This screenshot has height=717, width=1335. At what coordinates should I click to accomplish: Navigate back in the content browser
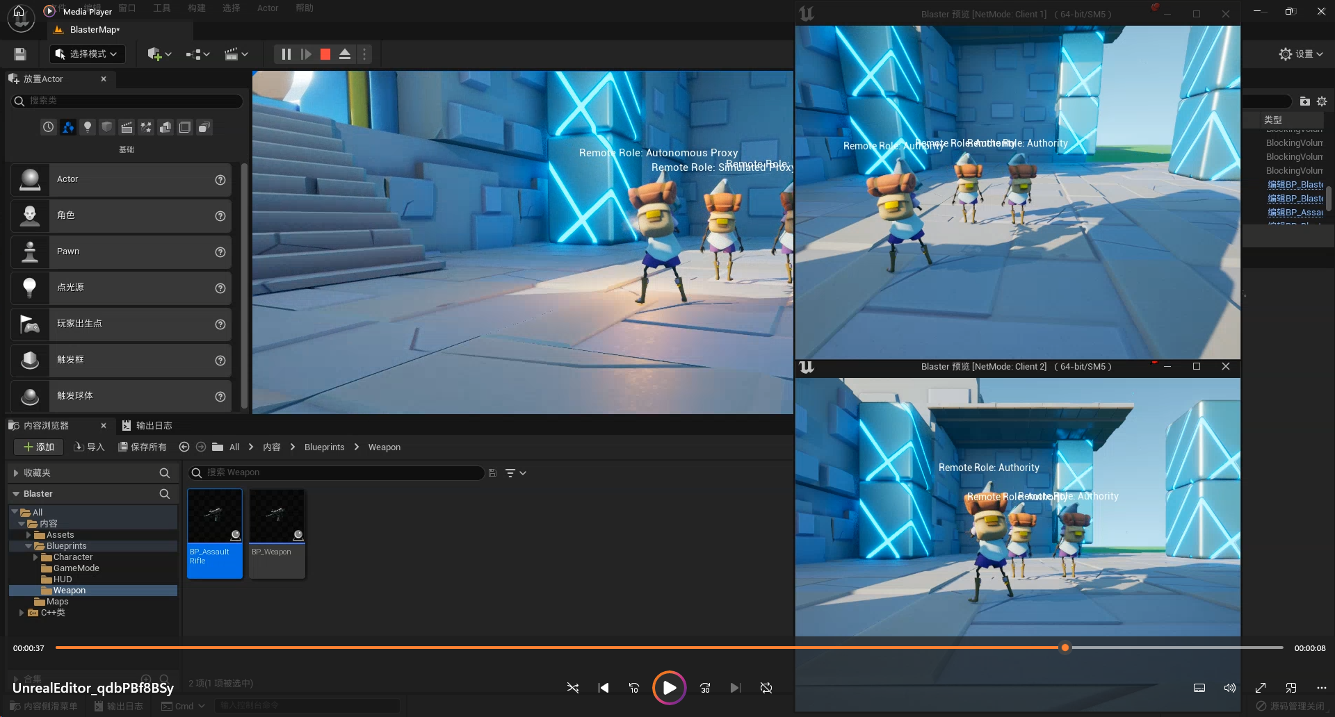tap(184, 447)
